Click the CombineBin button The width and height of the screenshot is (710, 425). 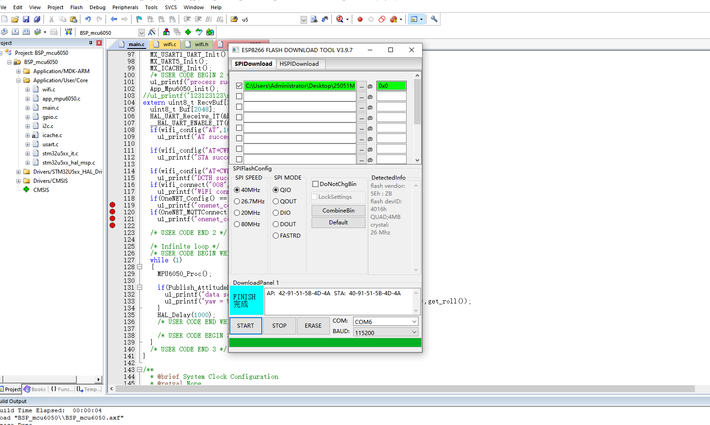point(339,211)
